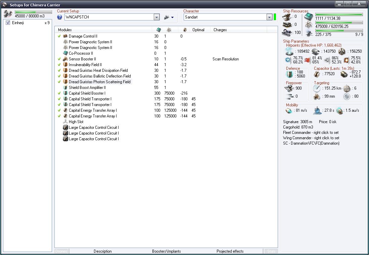Click the green character skill status indicator
Image resolution: width=369 pixels, height=255 pixels.
(275, 17)
